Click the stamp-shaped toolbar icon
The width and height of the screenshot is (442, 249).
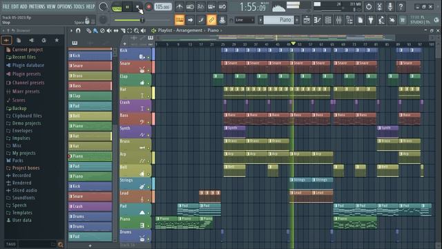click(222, 20)
